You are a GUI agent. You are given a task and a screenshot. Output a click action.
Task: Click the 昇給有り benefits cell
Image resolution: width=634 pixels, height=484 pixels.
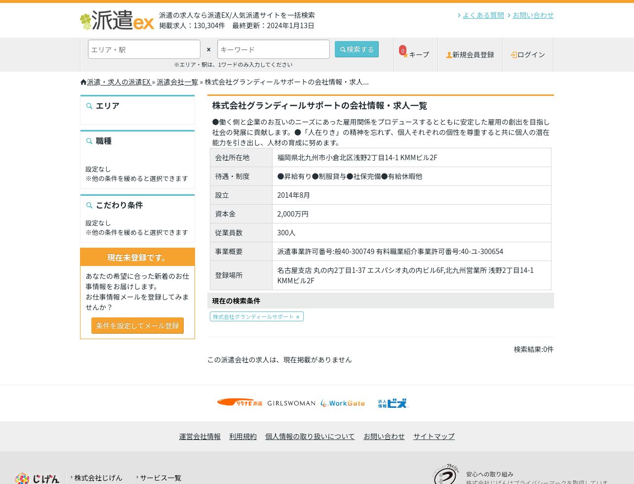click(x=412, y=176)
